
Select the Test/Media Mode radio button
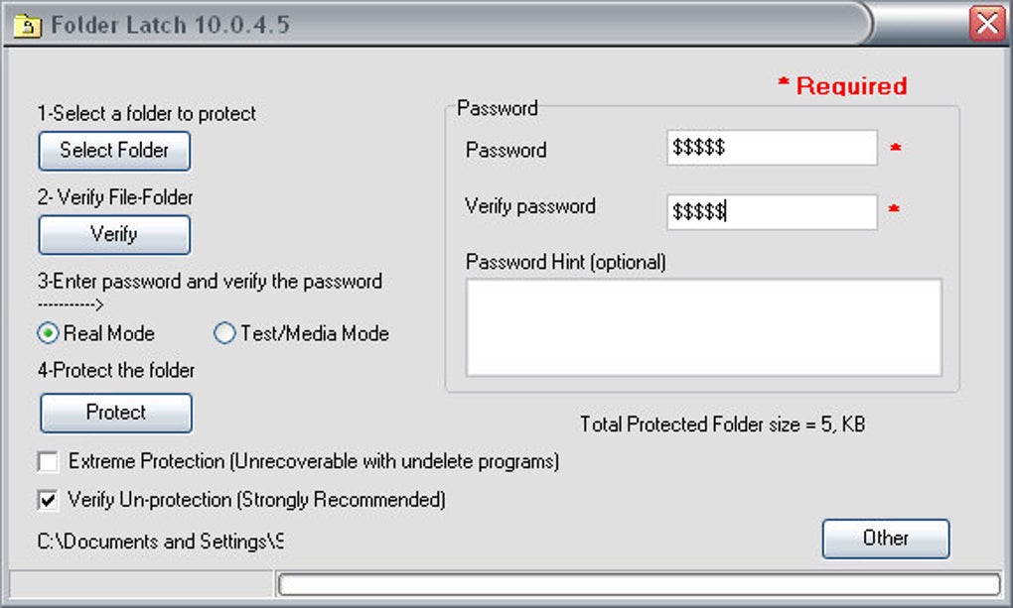point(223,334)
